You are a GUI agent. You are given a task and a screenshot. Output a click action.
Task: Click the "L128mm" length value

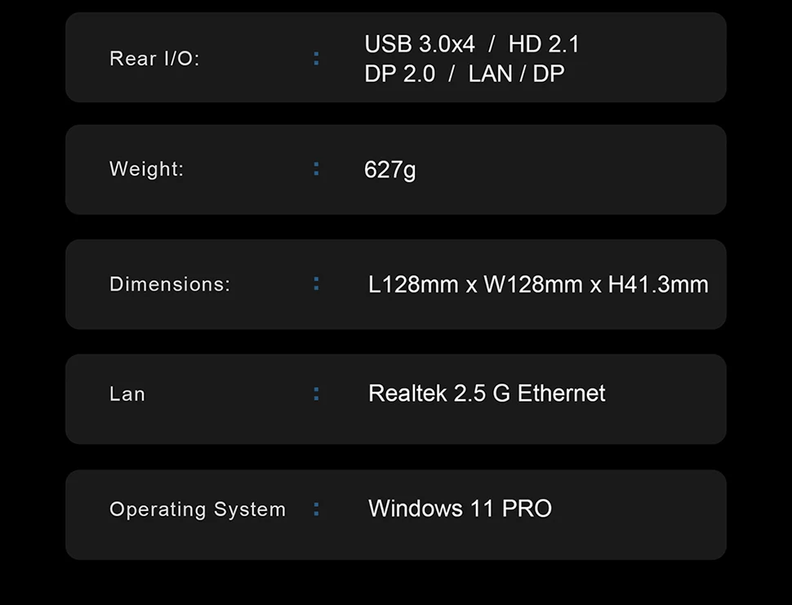tap(413, 284)
